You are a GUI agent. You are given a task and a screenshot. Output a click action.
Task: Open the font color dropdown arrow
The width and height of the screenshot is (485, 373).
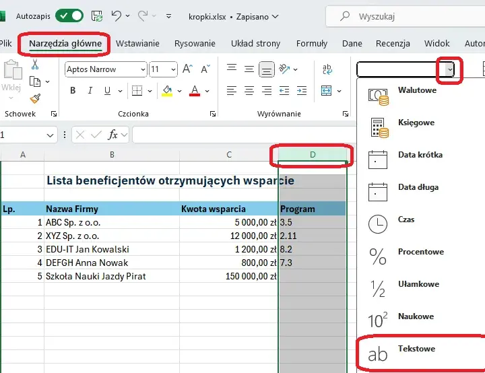tap(207, 91)
